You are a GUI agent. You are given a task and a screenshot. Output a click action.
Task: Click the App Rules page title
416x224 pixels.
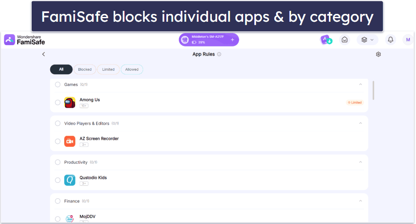pyautogui.click(x=204, y=54)
